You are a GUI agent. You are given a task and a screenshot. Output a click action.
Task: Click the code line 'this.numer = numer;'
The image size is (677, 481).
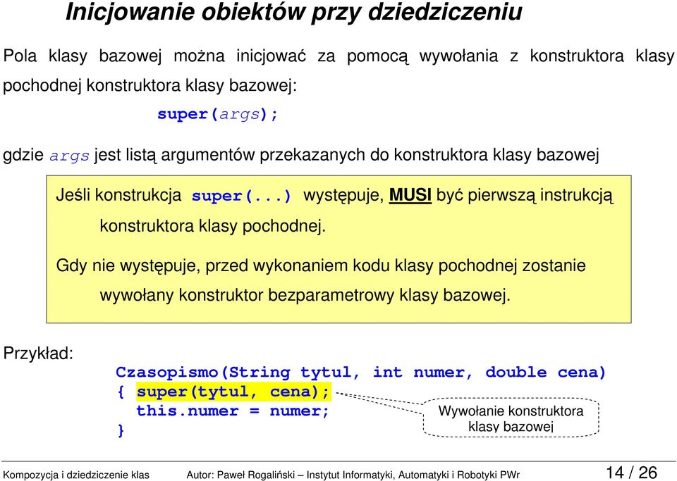[233, 411]
